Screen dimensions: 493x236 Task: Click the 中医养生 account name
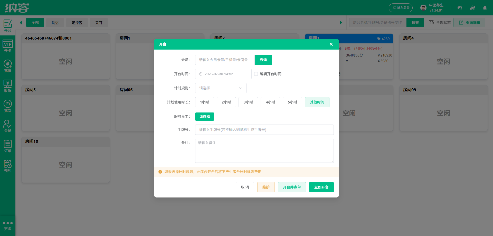[x=436, y=5]
